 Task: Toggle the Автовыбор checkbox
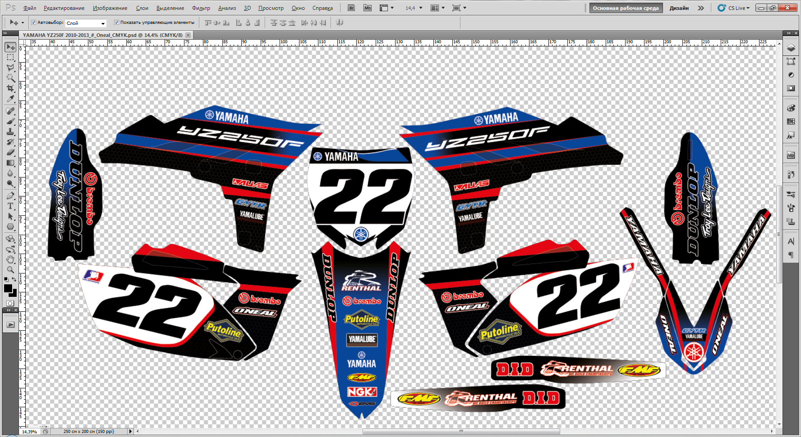click(33, 22)
